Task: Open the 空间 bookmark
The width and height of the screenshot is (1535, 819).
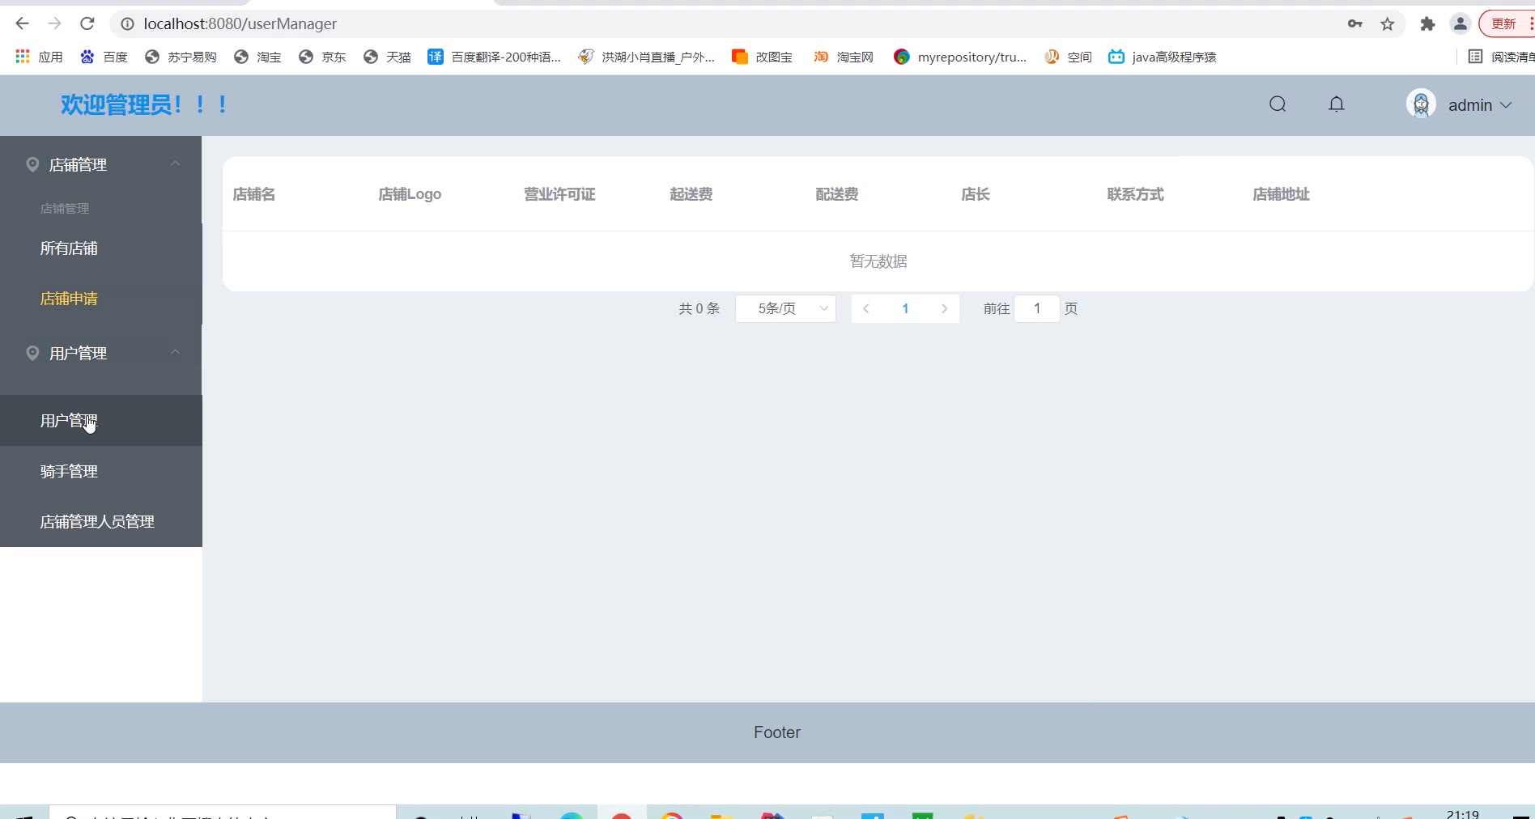Action: point(1068,57)
